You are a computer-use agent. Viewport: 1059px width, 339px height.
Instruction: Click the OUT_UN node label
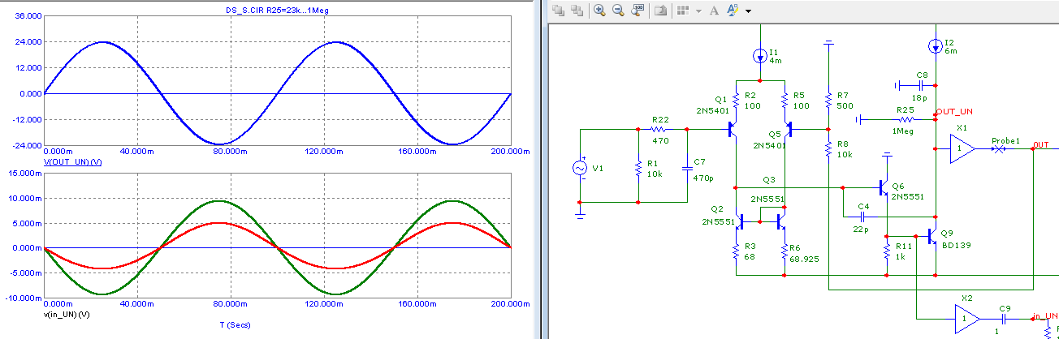pyautogui.click(x=955, y=110)
